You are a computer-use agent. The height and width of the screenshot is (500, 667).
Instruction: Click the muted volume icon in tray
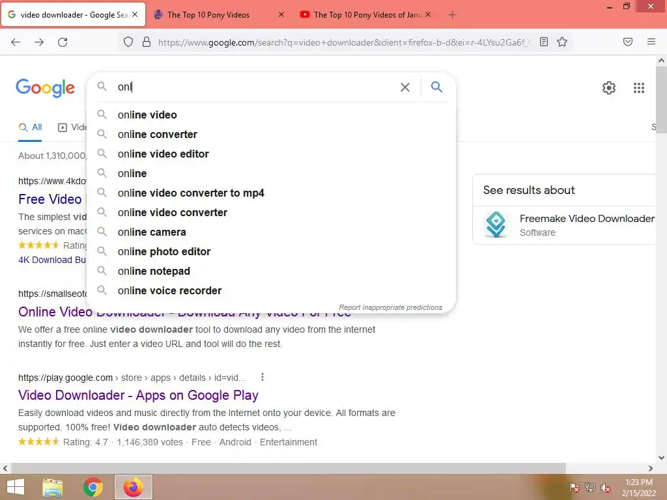point(605,488)
